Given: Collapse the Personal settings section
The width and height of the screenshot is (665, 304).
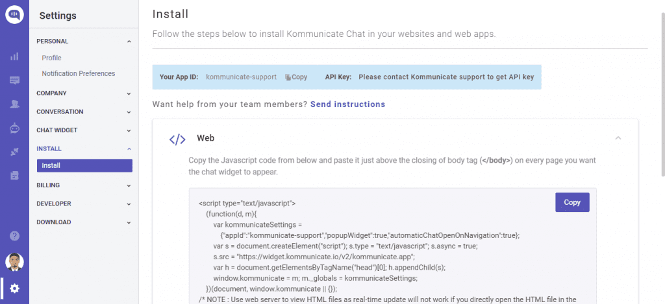Looking at the screenshot, I should pyautogui.click(x=129, y=41).
